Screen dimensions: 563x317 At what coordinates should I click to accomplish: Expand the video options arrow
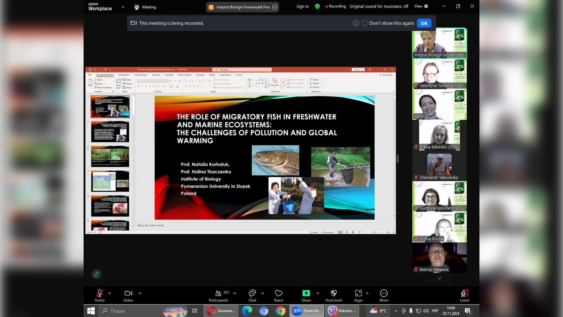[x=140, y=293]
